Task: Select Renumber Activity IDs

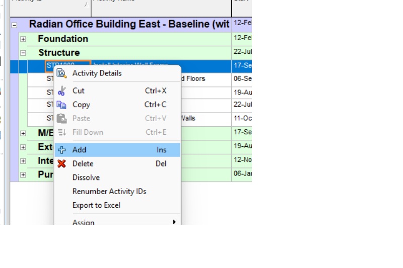Action: 109,192
